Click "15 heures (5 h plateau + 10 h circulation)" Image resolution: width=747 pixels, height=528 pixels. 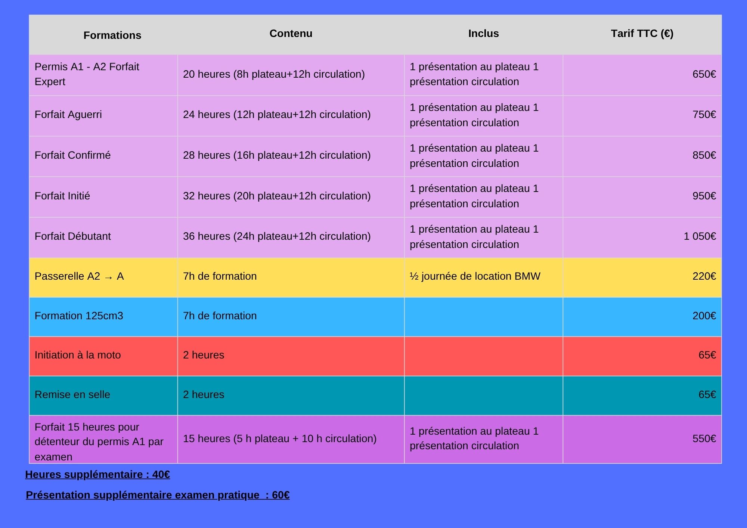click(x=280, y=439)
